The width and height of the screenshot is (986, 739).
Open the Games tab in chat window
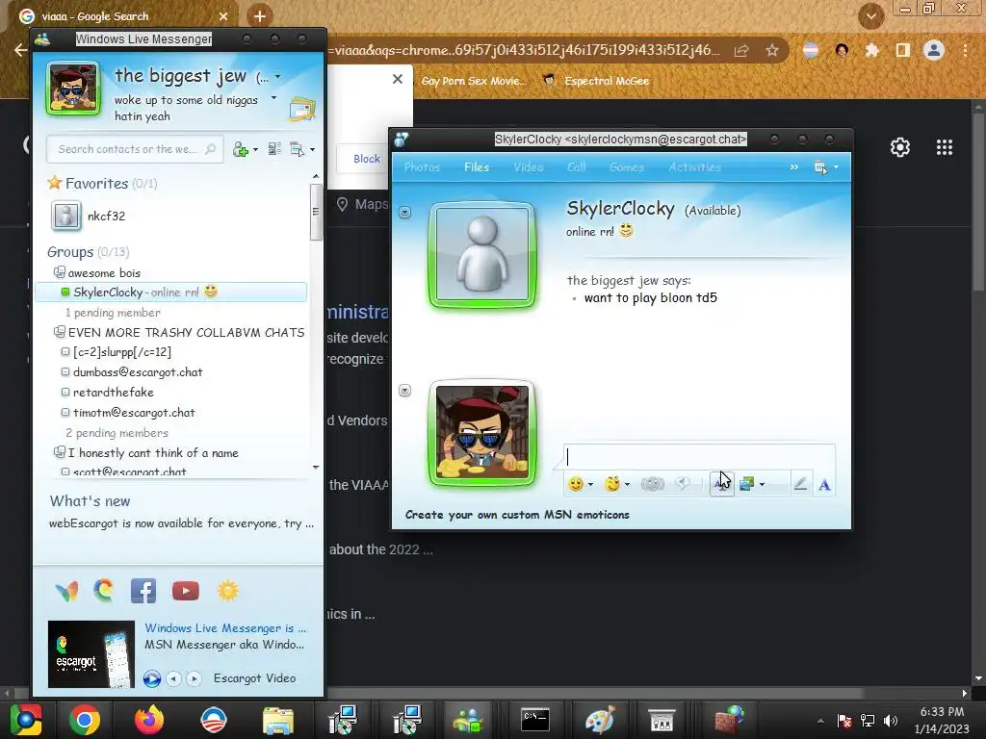(x=626, y=167)
